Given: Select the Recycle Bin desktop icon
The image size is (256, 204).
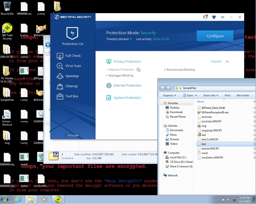Looking at the screenshot, I should pyautogui.click(x=7, y=8).
